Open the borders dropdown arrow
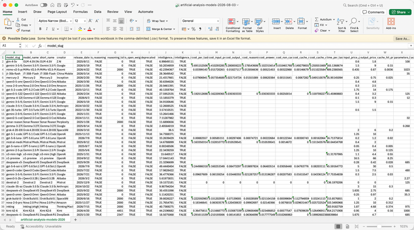 click(x=71, y=29)
